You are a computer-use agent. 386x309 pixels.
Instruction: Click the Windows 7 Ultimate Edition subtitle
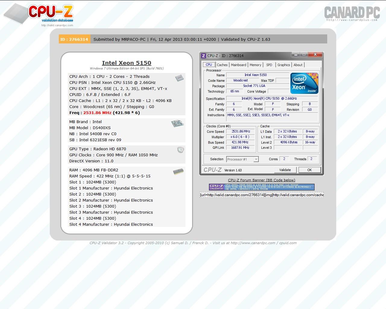click(x=127, y=68)
